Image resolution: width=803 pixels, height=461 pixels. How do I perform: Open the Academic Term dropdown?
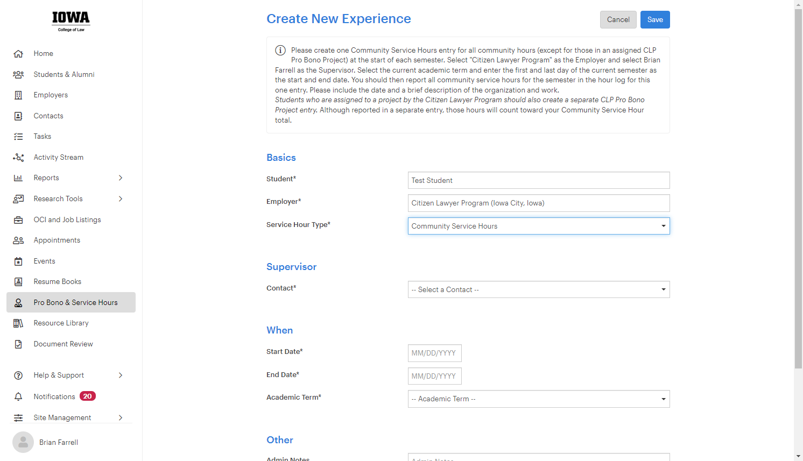click(539, 399)
